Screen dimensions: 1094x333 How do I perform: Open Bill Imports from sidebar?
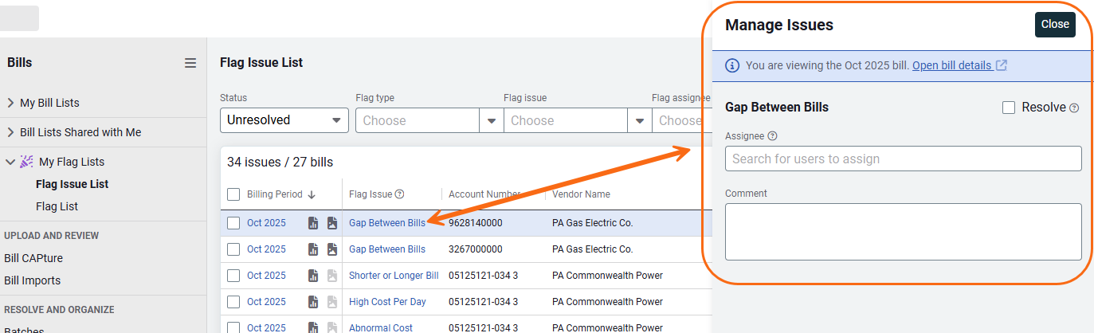[x=32, y=280]
